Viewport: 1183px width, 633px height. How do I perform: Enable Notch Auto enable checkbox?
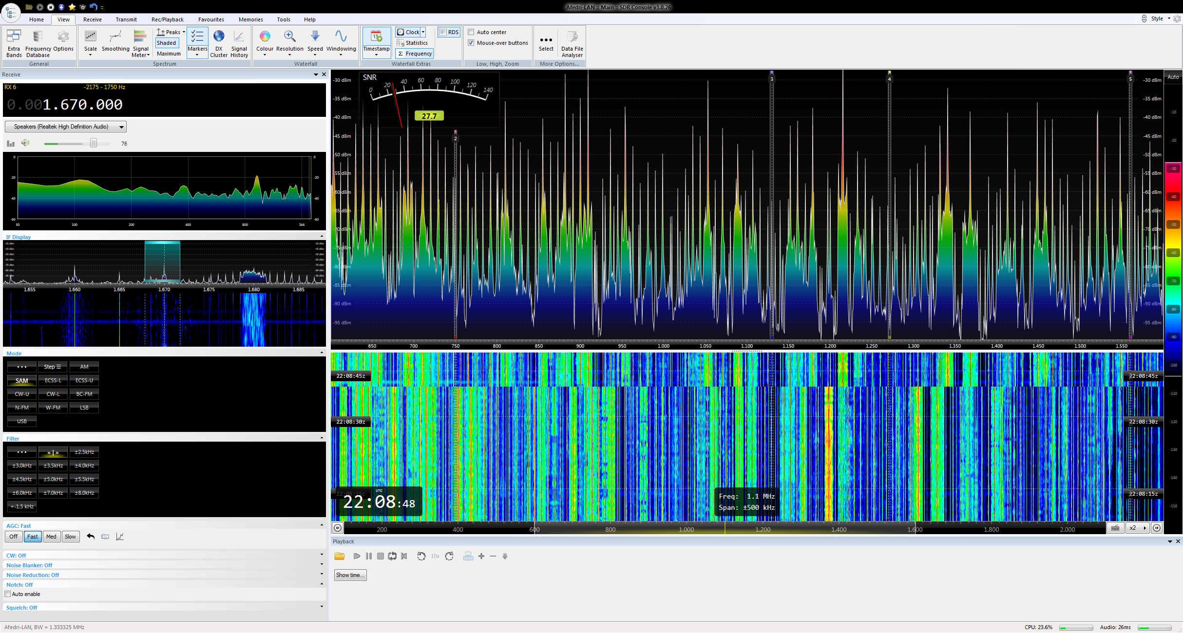(x=8, y=595)
